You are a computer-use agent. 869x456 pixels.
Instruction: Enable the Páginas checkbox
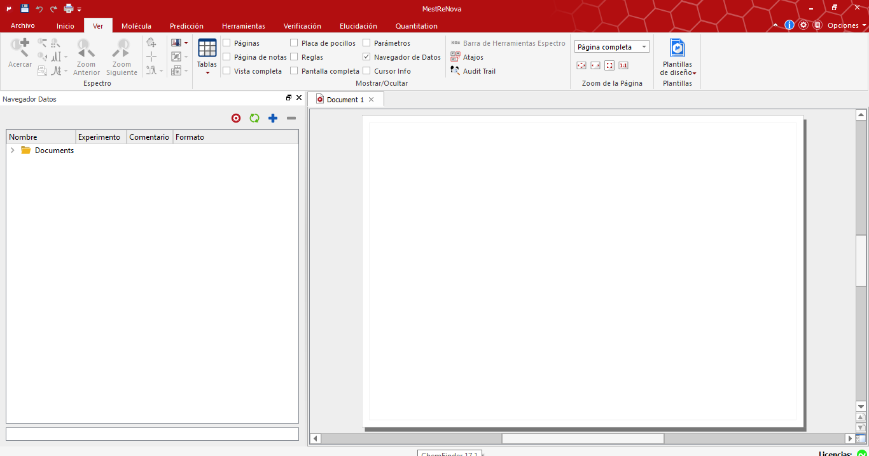click(x=227, y=43)
